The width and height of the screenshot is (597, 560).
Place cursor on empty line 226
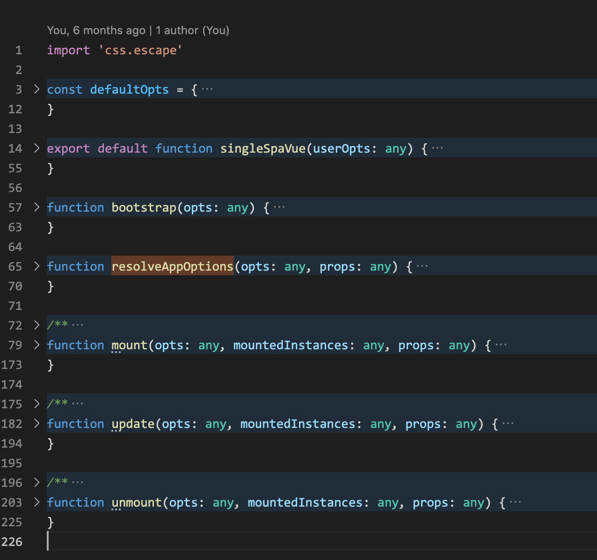[x=322, y=541]
